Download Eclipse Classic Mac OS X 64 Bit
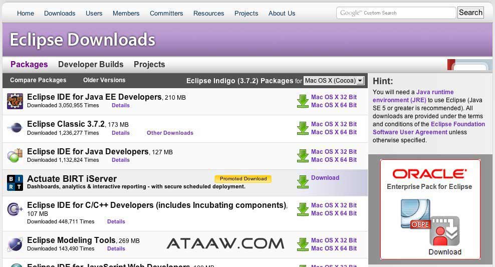This screenshot has height=267, width=495. (334, 132)
